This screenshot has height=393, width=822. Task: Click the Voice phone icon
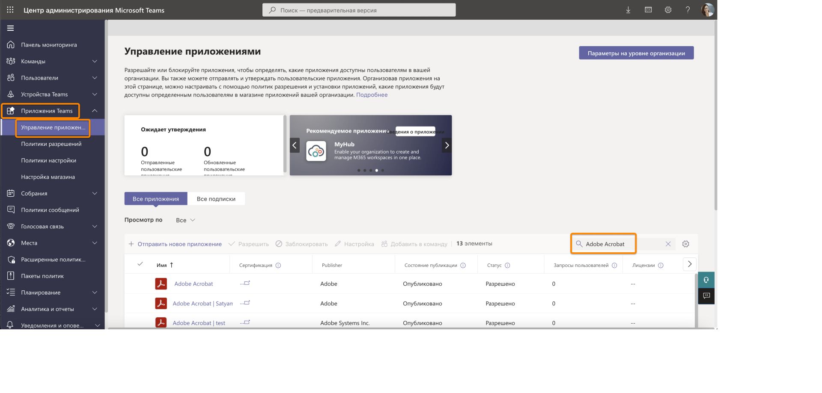click(11, 226)
